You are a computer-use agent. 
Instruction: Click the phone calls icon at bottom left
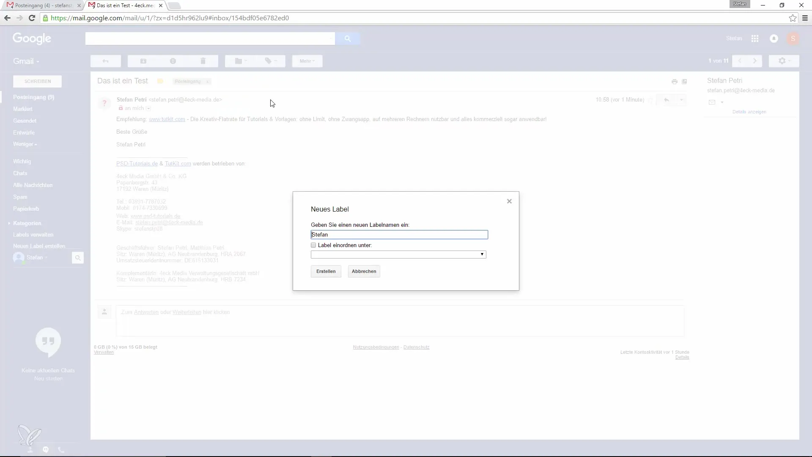point(61,450)
